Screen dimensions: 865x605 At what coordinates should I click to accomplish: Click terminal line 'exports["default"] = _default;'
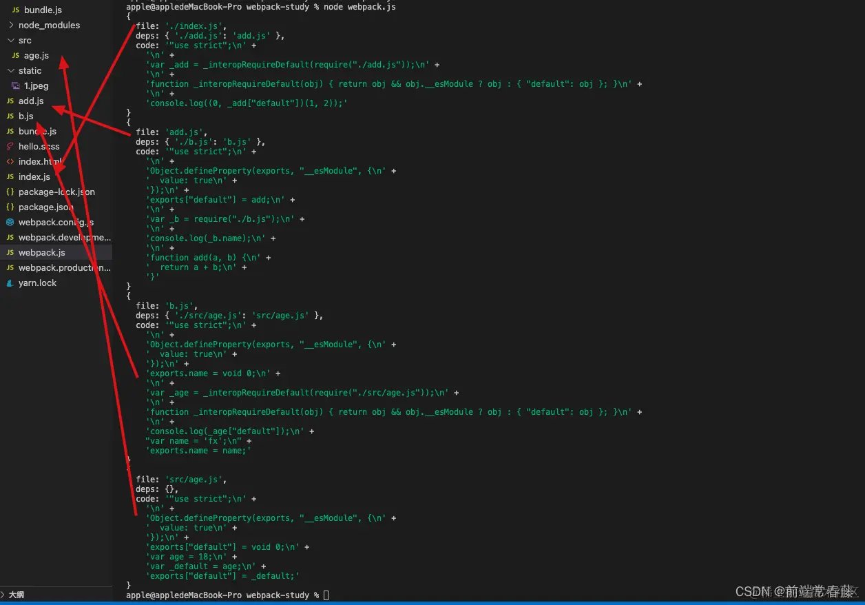222,575
